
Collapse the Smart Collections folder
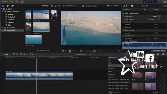[x=3, y=11]
